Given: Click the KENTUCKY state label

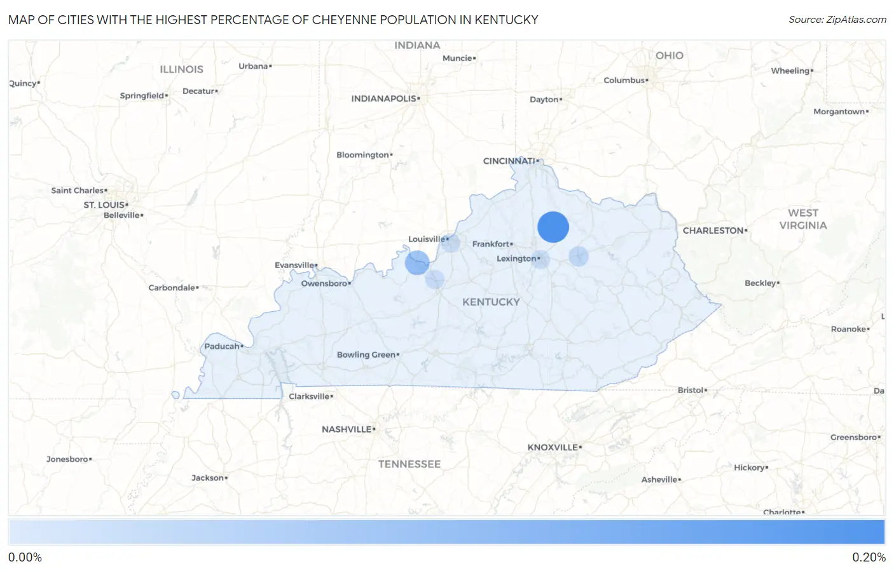Looking at the screenshot, I should click(x=491, y=302).
